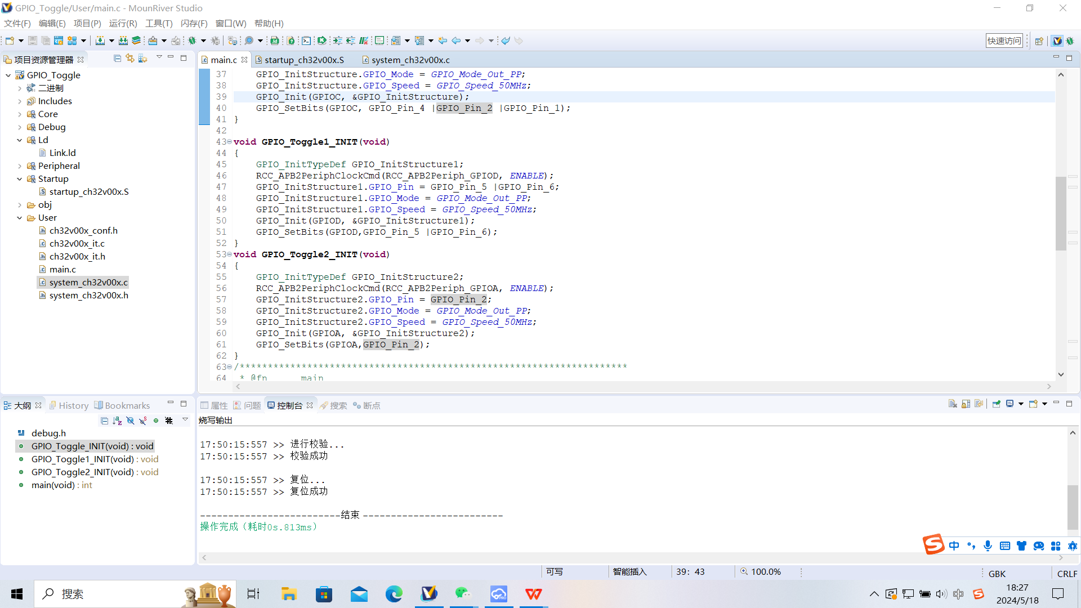The height and width of the screenshot is (608, 1081).
Task: Switch to the 问题 tab
Action: pos(247,405)
